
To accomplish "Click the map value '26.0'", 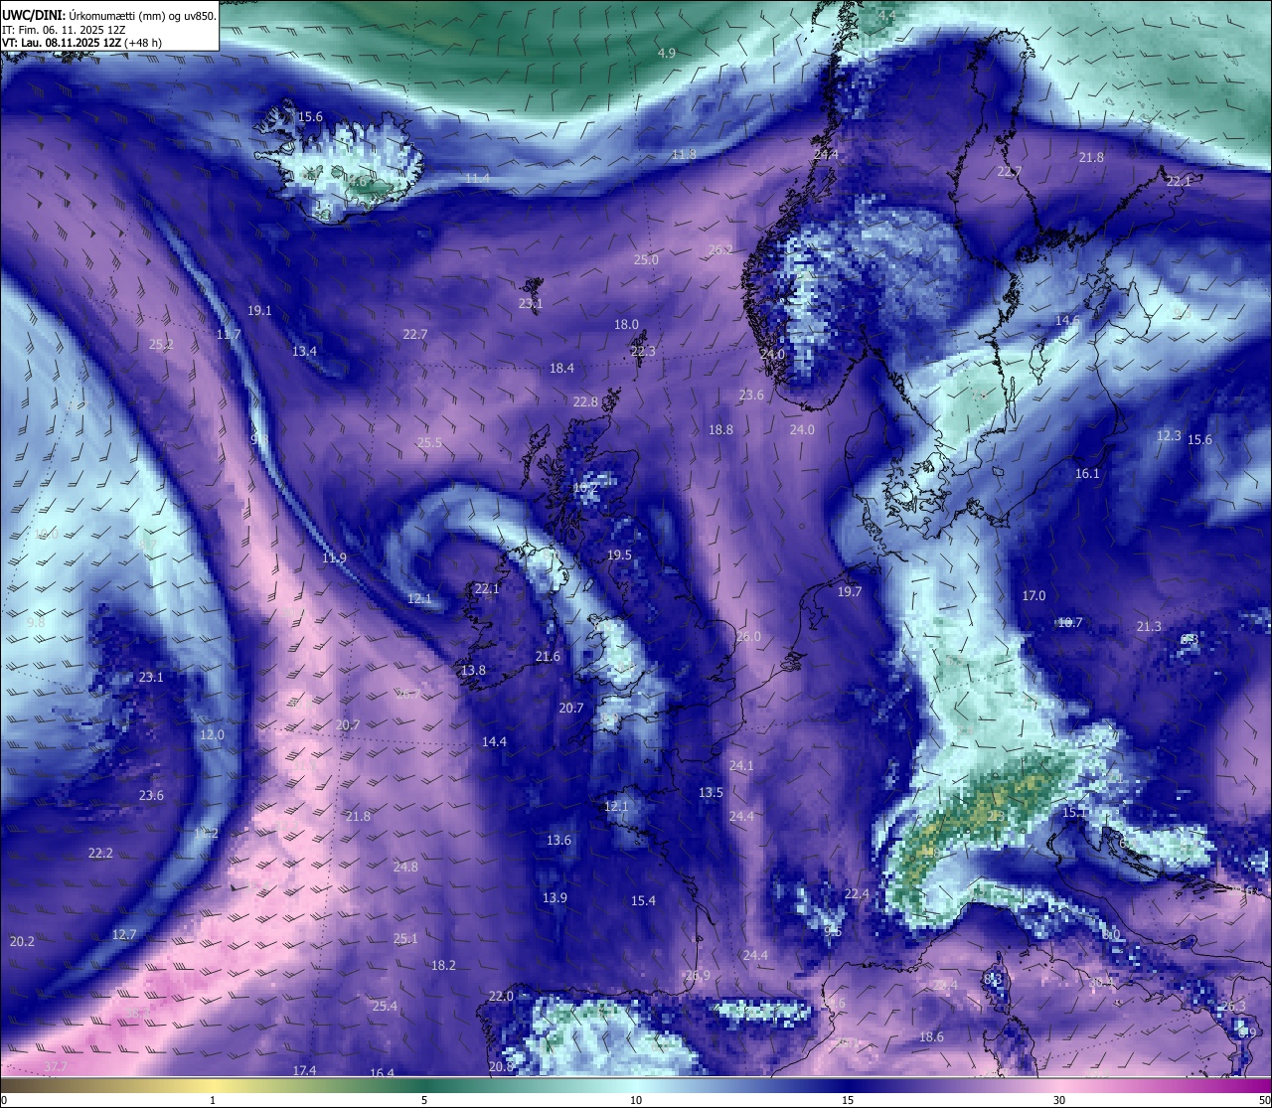I will 748,636.
